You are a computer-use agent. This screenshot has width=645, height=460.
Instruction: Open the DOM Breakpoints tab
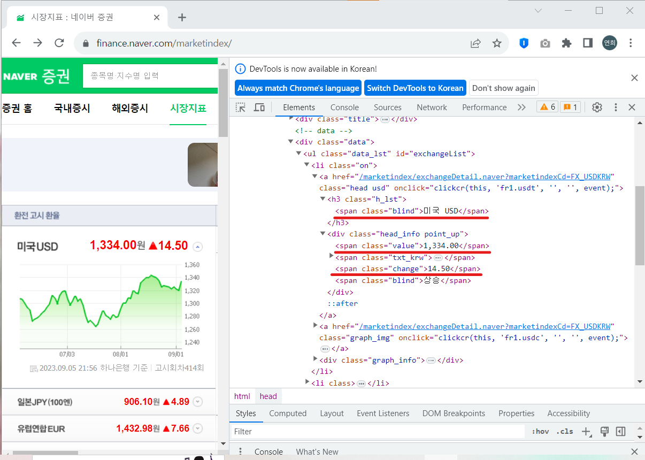(454, 413)
